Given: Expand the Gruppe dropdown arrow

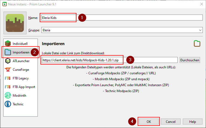Looking at the screenshot, I should [200, 30].
